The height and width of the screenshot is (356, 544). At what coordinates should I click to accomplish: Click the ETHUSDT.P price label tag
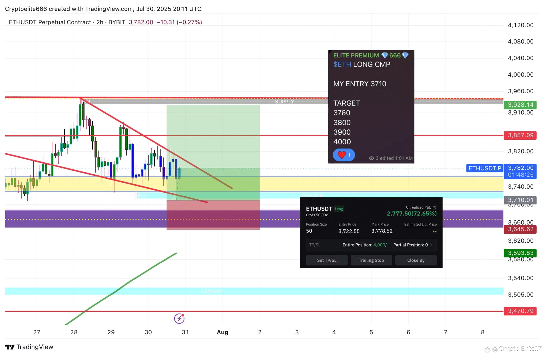tap(485, 168)
